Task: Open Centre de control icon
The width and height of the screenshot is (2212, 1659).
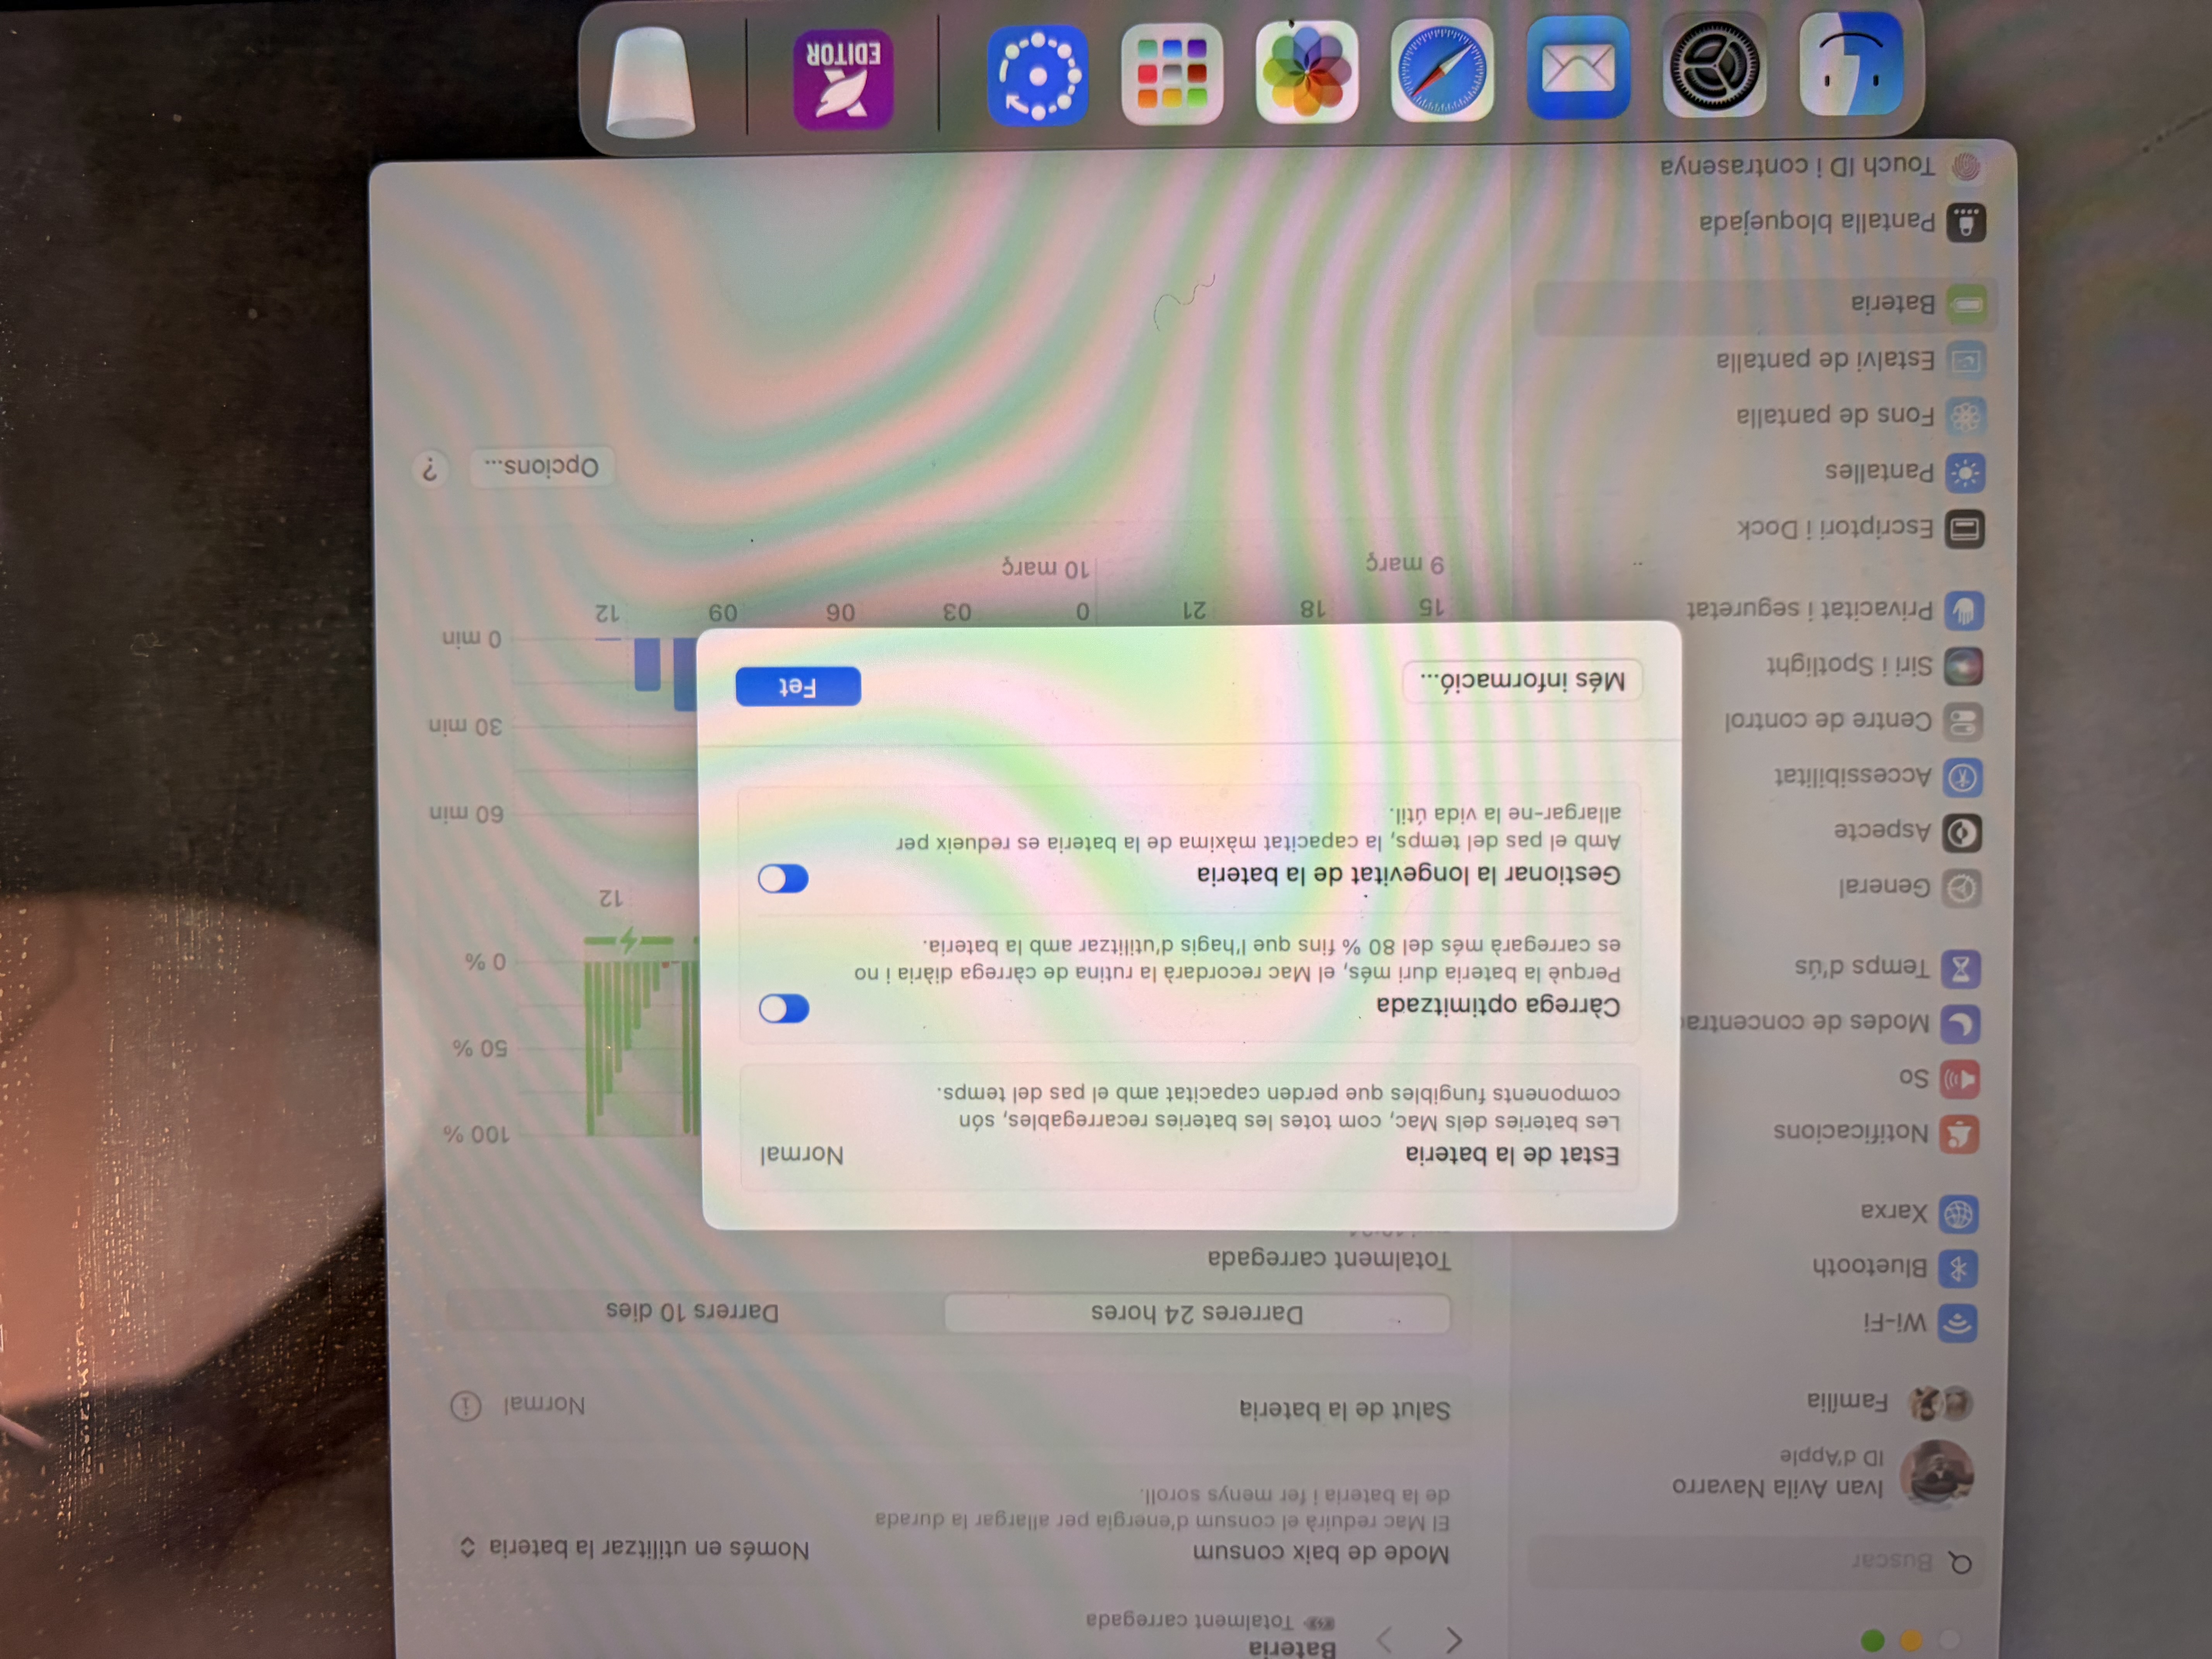Action: (1963, 721)
